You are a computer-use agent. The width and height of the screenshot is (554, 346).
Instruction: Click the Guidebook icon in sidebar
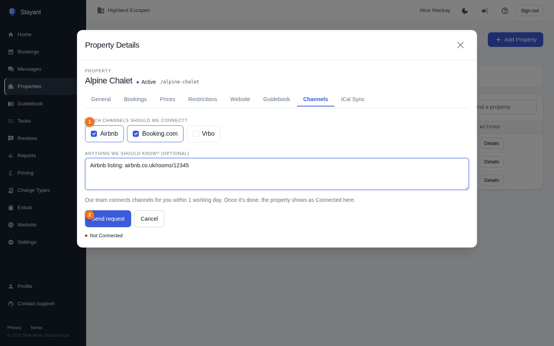point(11,104)
